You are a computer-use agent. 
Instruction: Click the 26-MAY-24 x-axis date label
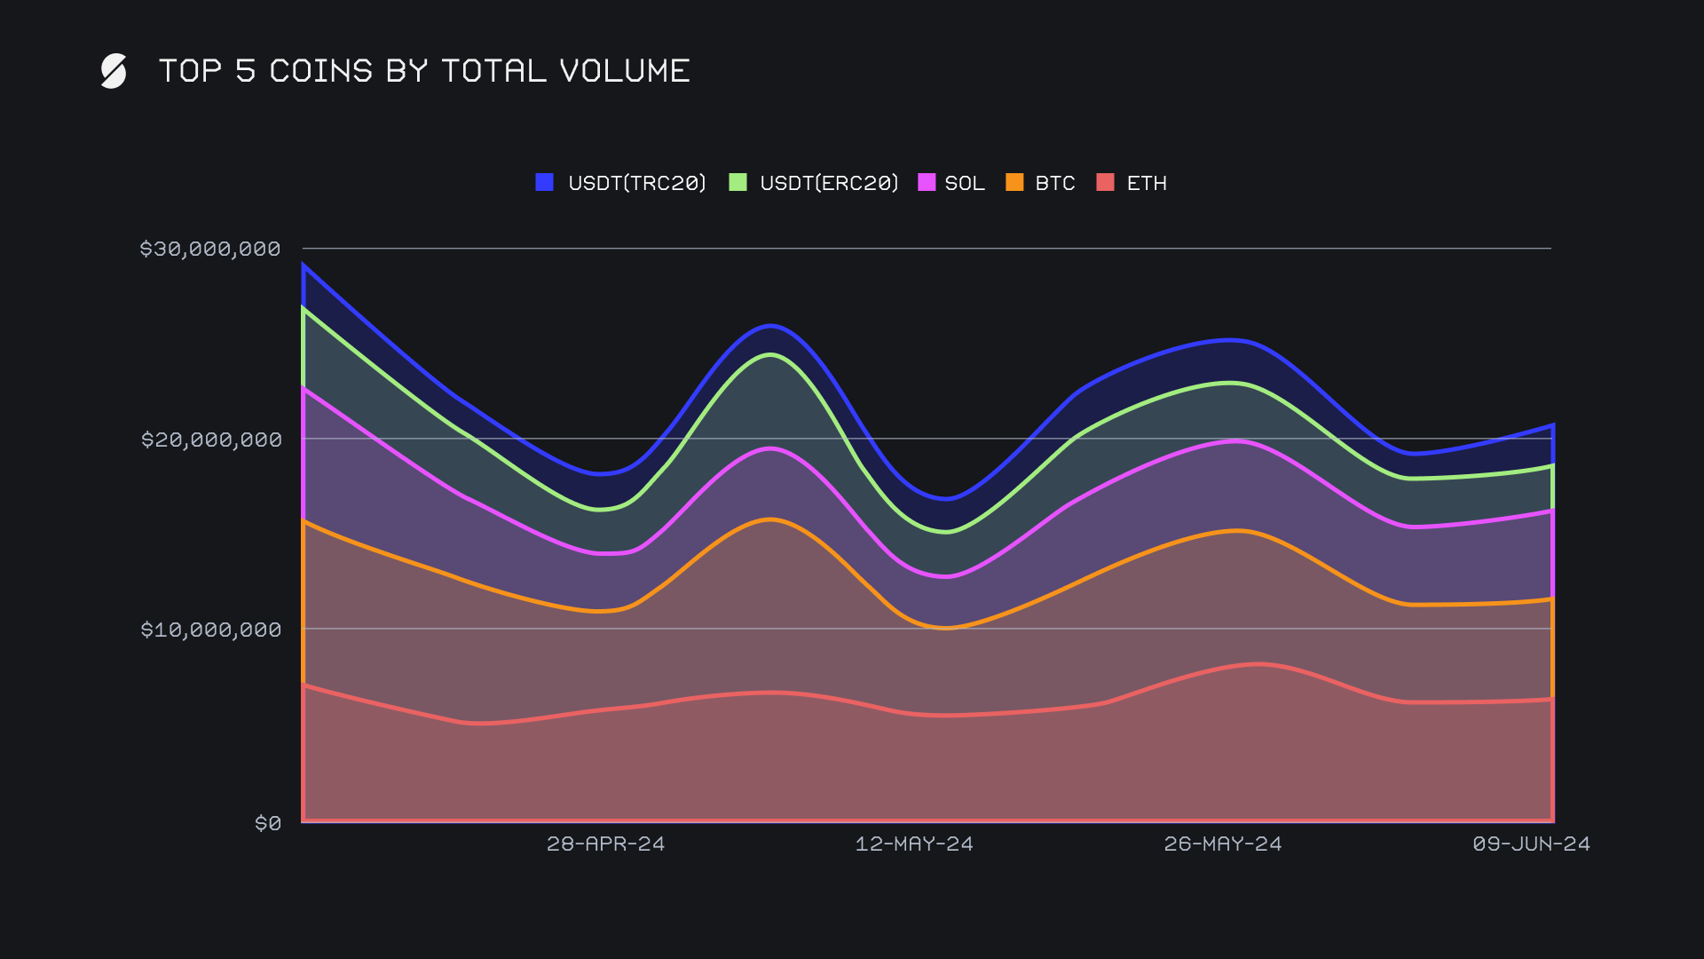[x=1223, y=844]
